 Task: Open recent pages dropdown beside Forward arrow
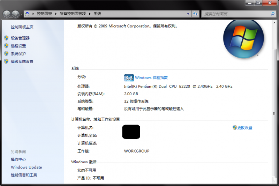coord(22,14)
